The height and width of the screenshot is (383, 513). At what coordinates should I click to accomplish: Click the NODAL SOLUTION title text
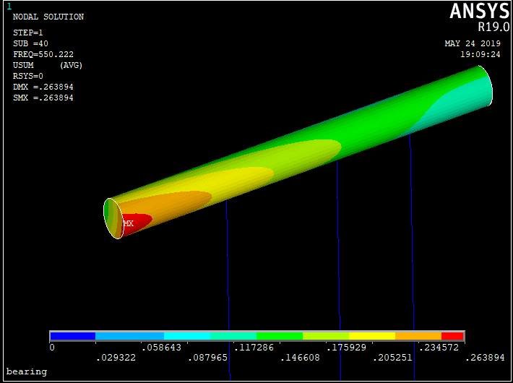[48, 17]
